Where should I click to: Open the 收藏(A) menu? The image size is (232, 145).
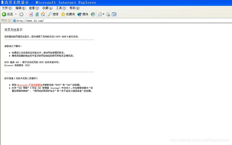pos(47,8)
